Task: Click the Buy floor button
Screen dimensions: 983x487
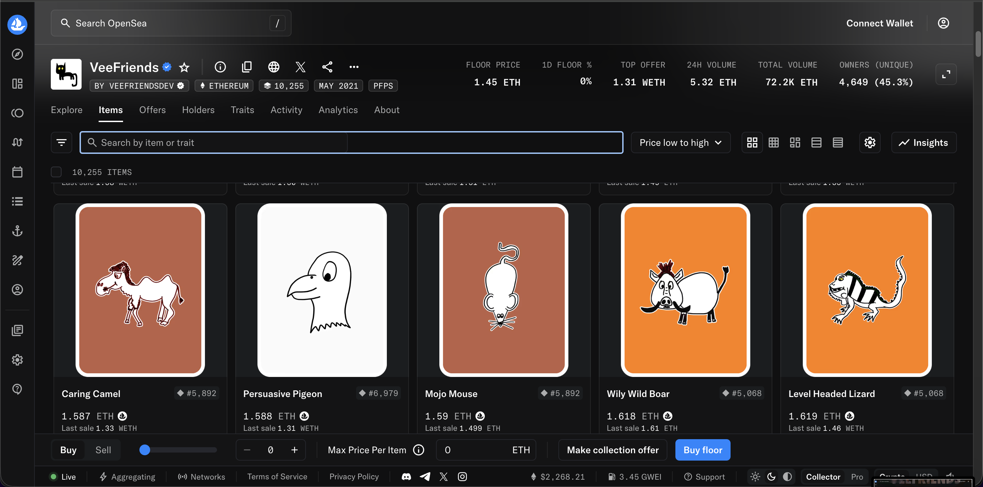Action: click(702, 450)
